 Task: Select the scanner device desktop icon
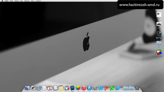159,24
